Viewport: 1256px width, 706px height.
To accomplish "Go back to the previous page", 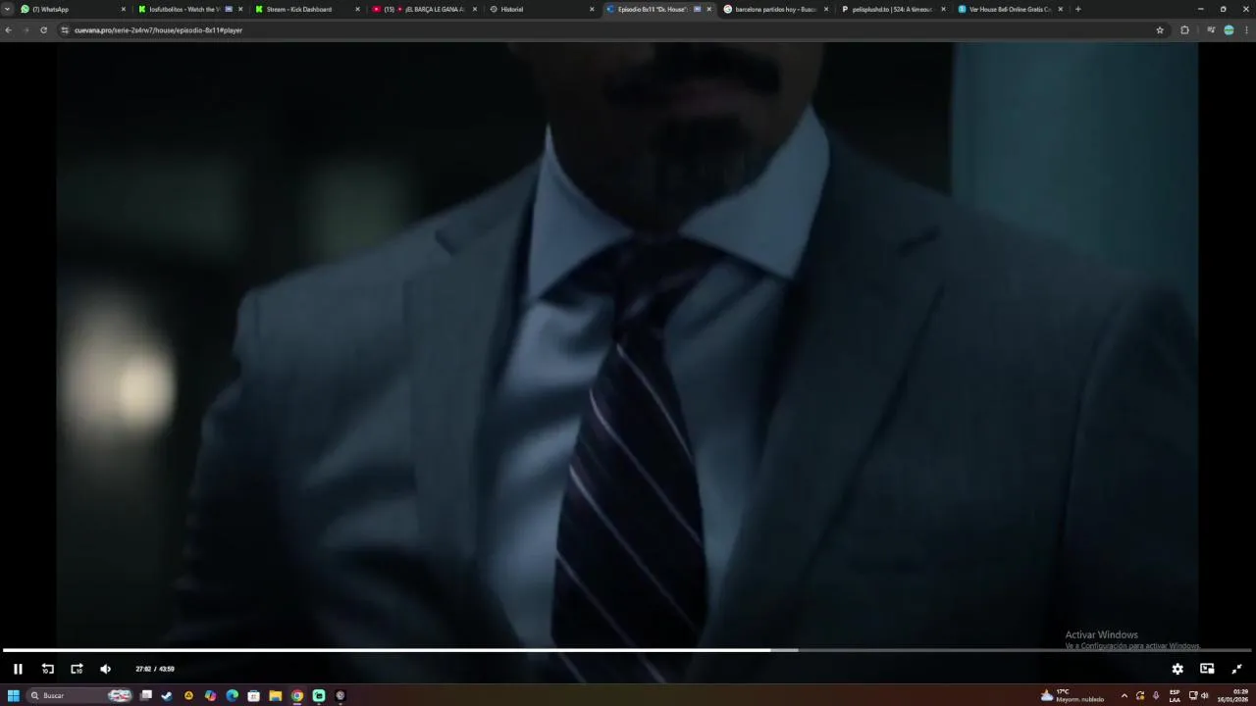I will point(8,30).
